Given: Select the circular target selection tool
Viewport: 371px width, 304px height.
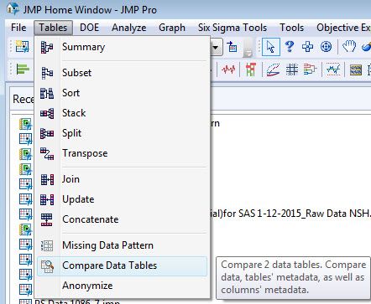Looking at the screenshot, I should (x=326, y=47).
